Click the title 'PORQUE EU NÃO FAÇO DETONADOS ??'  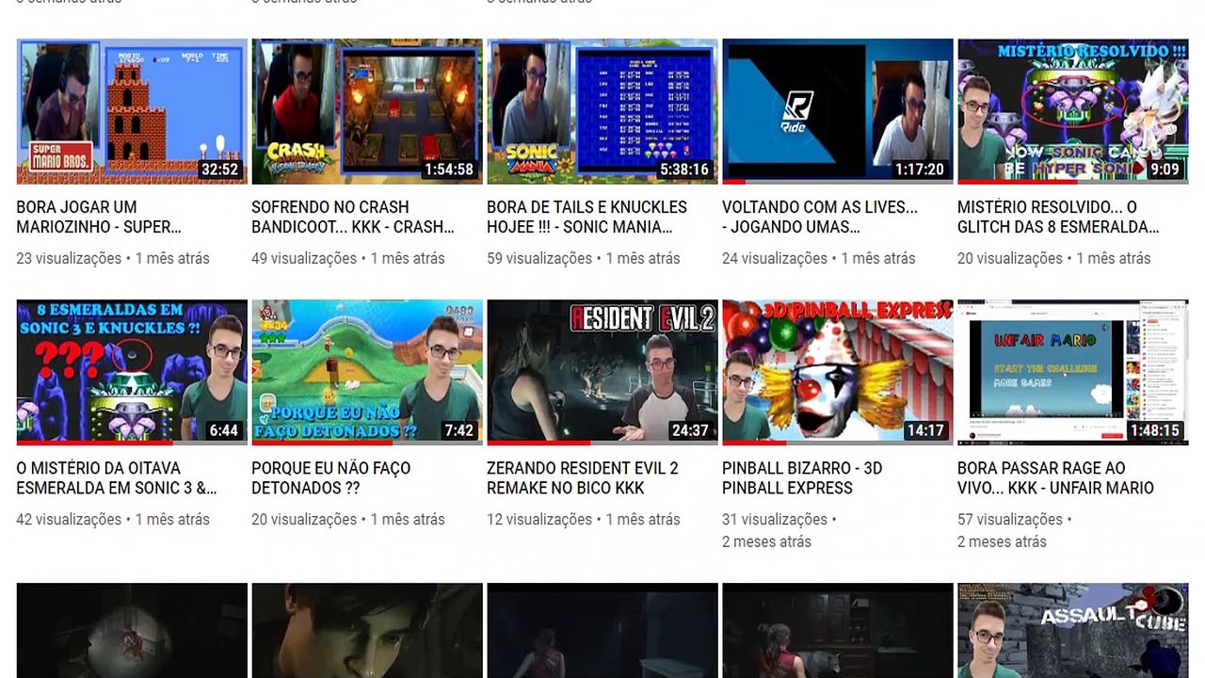[x=331, y=477]
